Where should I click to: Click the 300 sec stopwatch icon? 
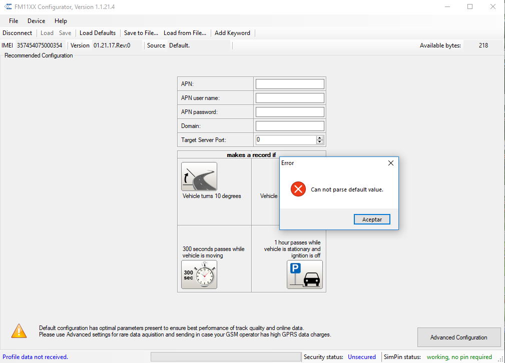[x=199, y=274]
